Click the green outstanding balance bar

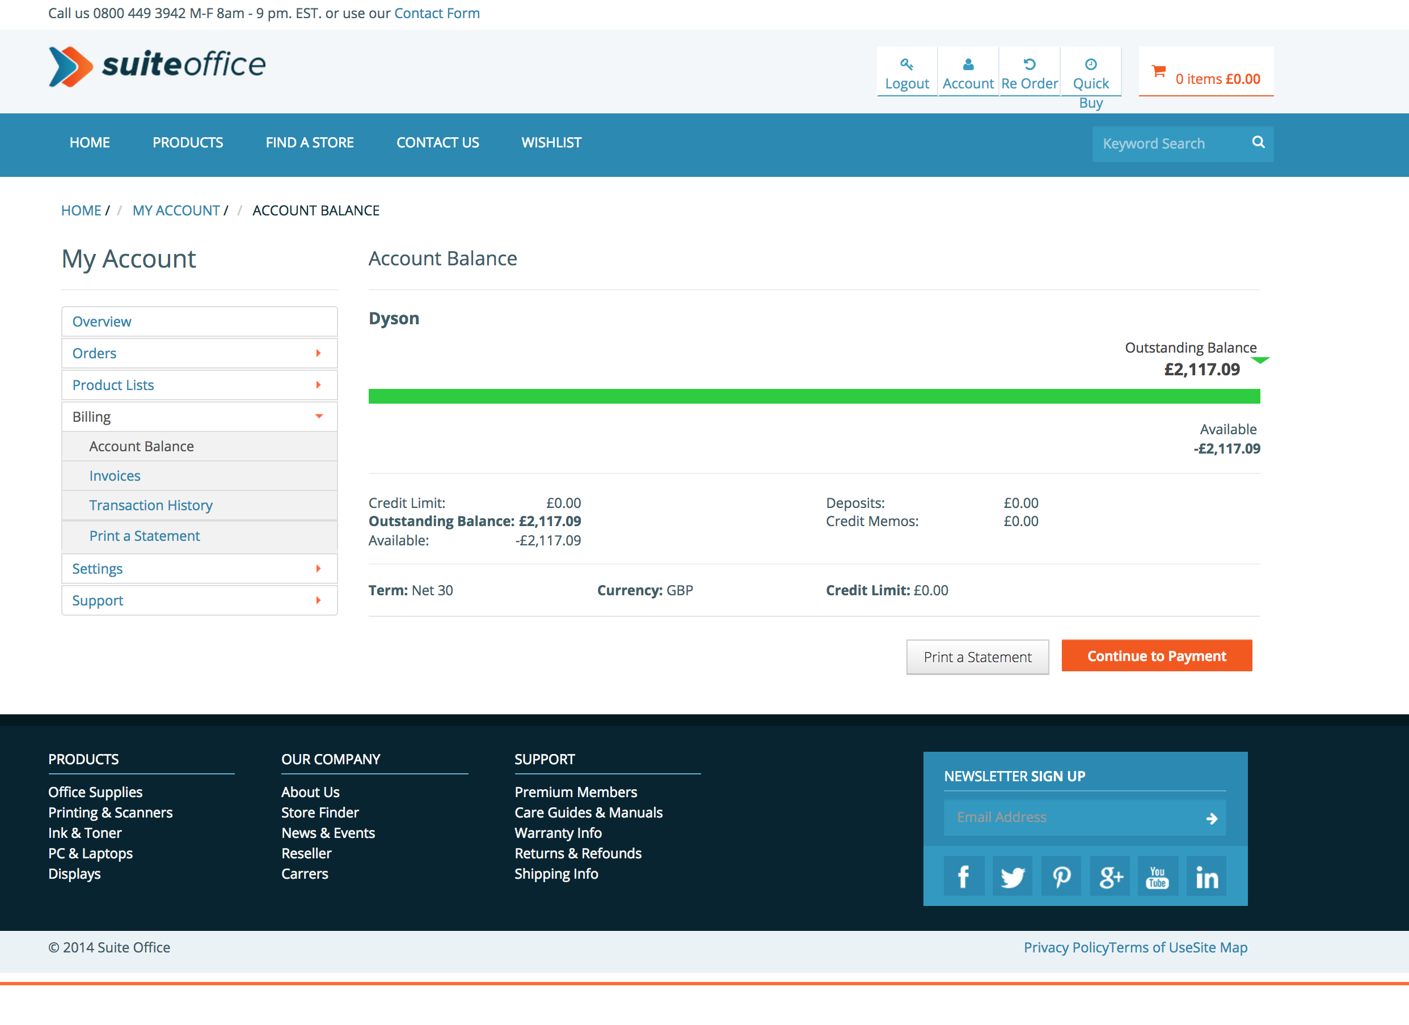[x=814, y=396]
